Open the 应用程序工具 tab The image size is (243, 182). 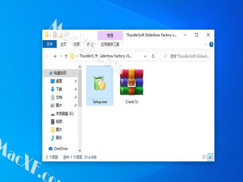[x=110, y=44]
